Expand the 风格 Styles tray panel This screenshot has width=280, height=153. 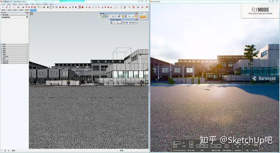(x=14, y=49)
